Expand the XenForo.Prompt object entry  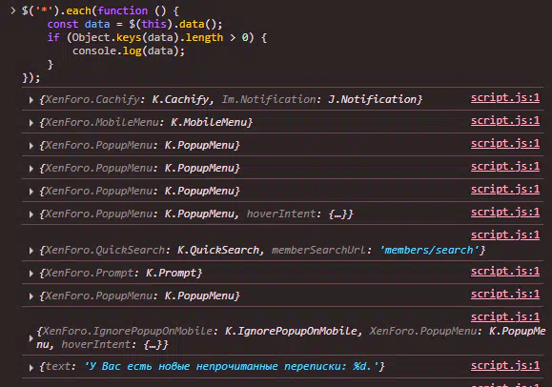(31, 274)
